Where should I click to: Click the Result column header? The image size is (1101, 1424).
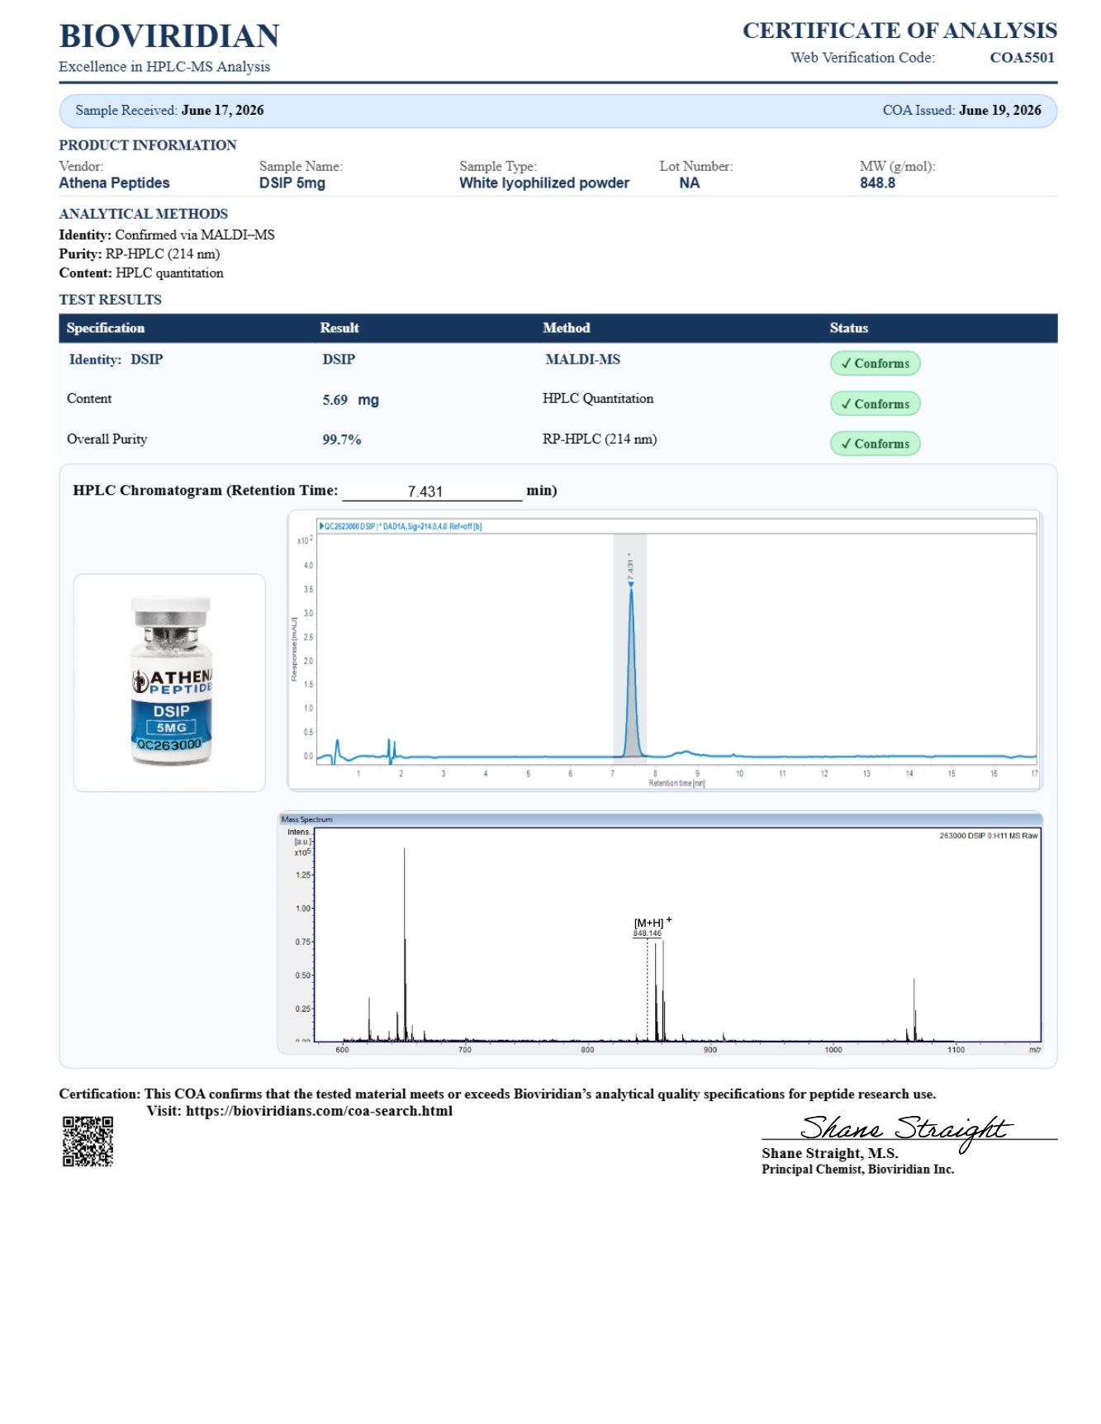339,328
